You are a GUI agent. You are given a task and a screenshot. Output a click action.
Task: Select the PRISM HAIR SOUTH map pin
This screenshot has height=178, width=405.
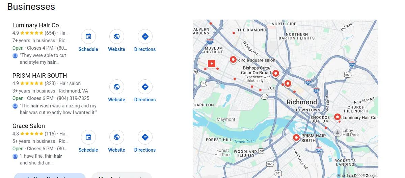coord(296,137)
